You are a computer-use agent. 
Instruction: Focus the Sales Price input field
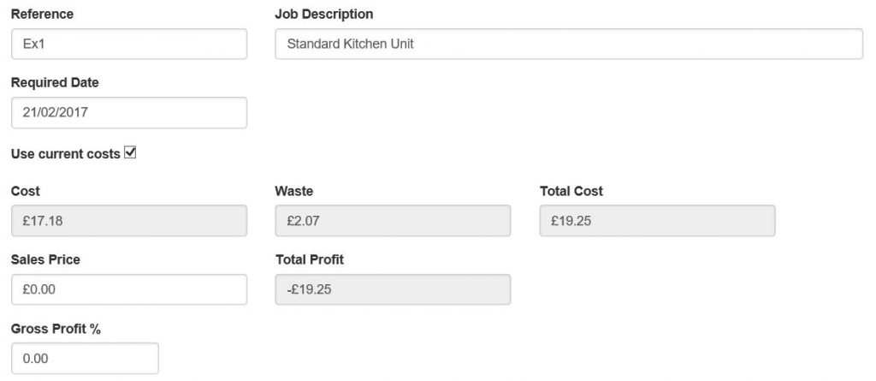pos(129,289)
